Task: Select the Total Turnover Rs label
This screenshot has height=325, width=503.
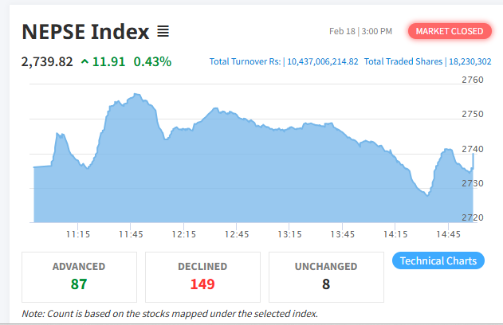Action: (245, 61)
